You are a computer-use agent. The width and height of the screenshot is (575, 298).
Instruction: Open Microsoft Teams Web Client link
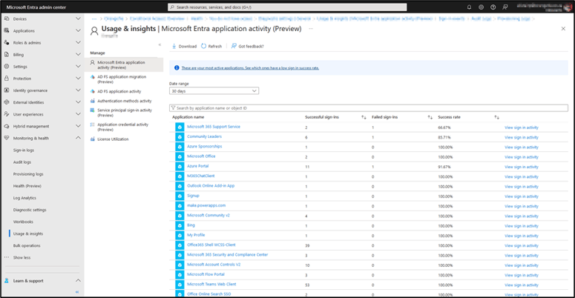pyautogui.click(x=211, y=284)
